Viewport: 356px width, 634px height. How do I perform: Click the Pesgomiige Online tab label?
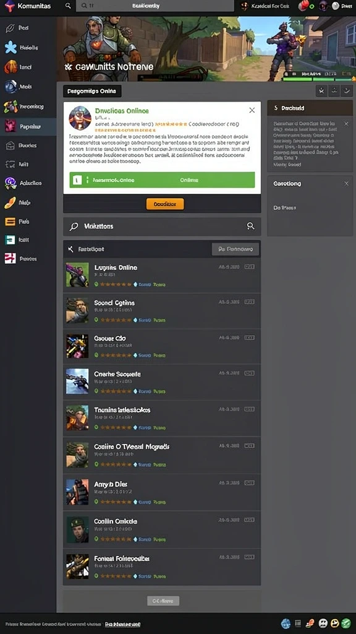click(93, 92)
